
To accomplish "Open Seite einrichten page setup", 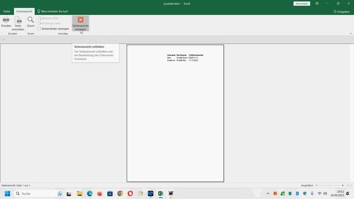I will (x=18, y=23).
